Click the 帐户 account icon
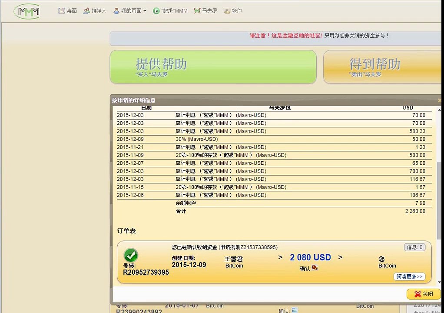 click(x=227, y=11)
